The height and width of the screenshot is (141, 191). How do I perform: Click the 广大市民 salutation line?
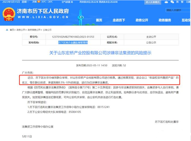pyautogui.click(x=28, y=73)
